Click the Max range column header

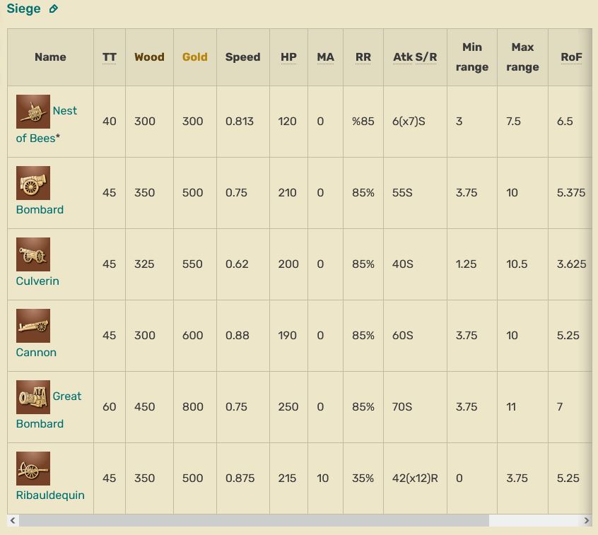click(x=522, y=57)
